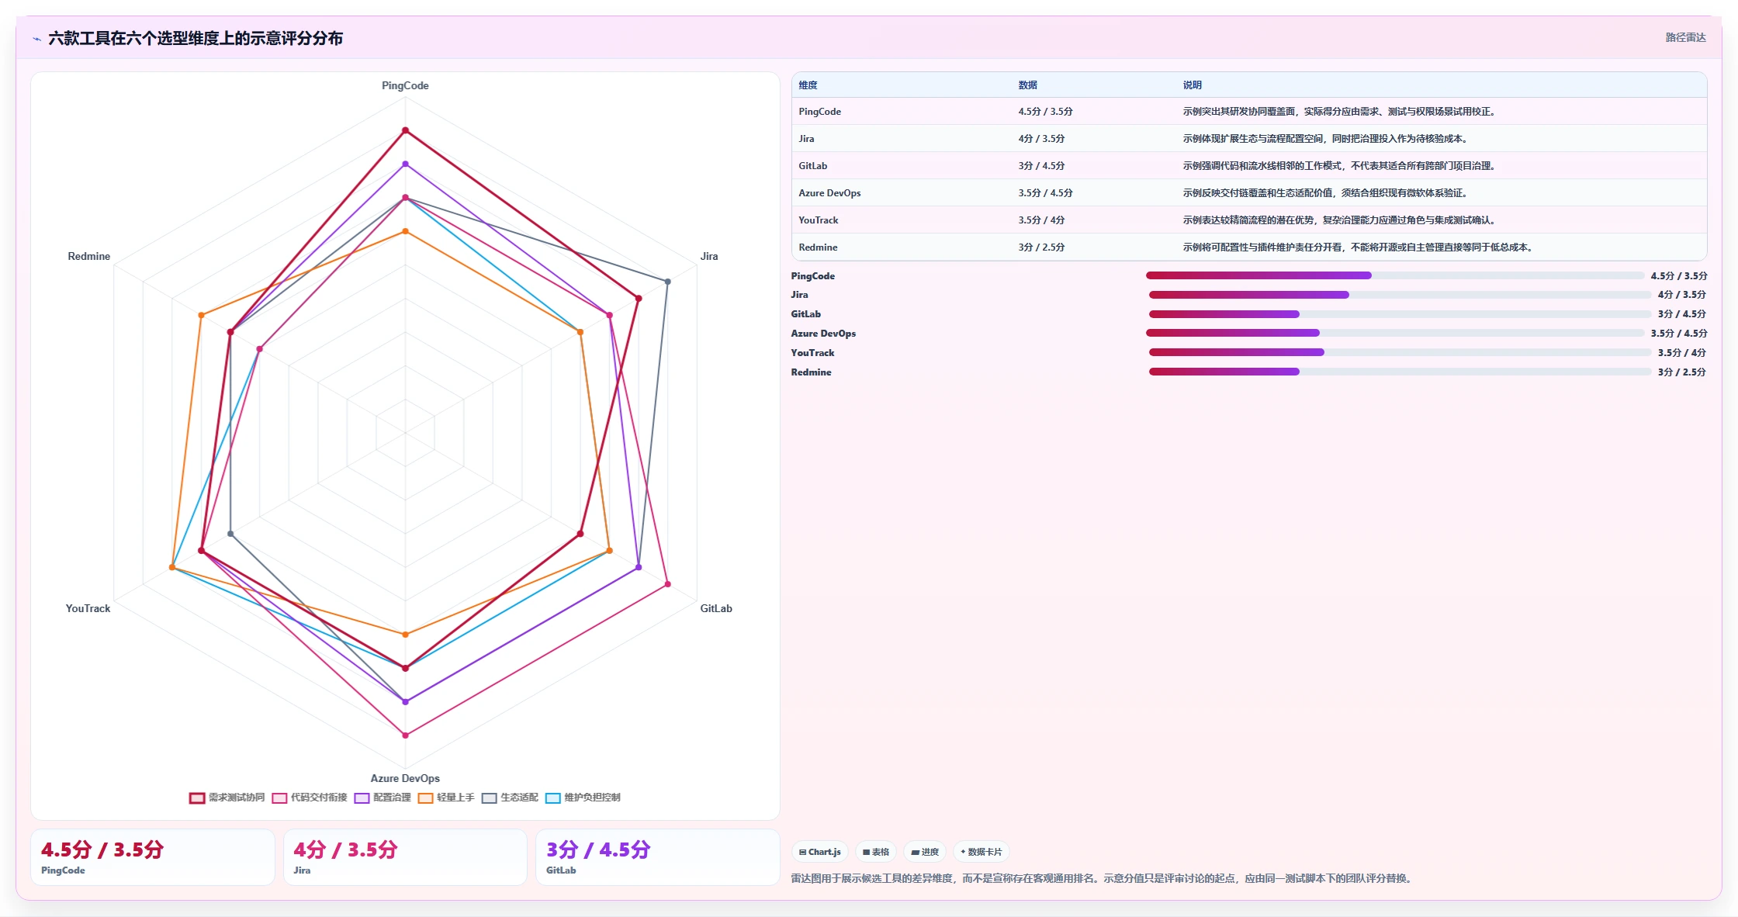This screenshot has height=917, width=1738.
Task: Click the Jira description starting 示例体现扩展生态
Action: 1325,139
